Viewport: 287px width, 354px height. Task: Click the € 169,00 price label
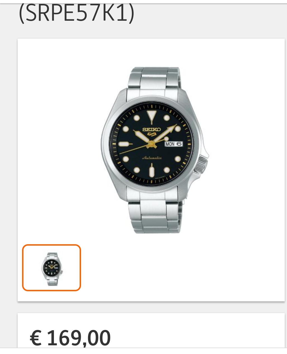pyautogui.click(x=70, y=338)
